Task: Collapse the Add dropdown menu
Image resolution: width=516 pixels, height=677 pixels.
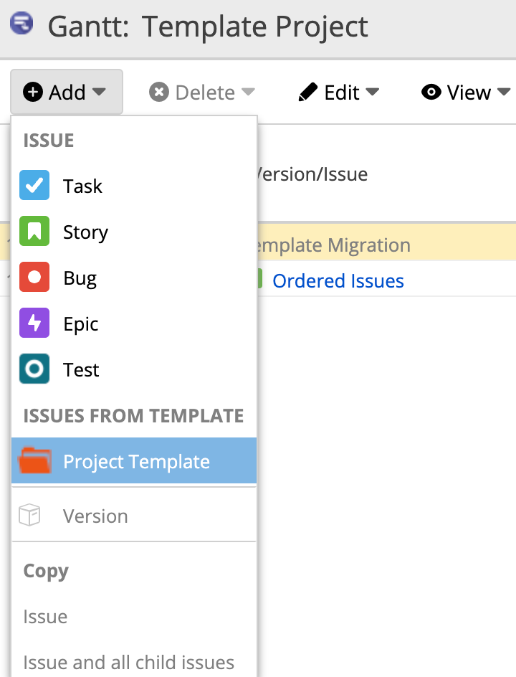Action: (x=66, y=93)
